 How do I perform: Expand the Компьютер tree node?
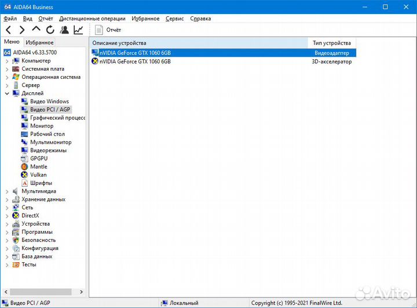(7, 61)
